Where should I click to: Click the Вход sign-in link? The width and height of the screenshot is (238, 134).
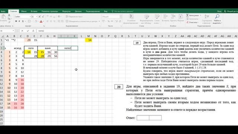[219, 11]
